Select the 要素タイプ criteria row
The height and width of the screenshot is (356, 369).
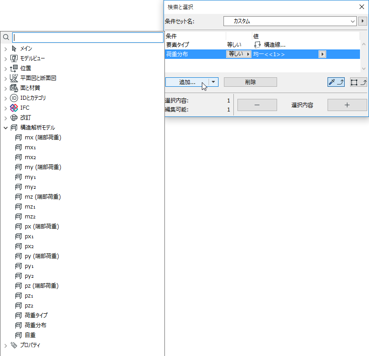[262, 44]
